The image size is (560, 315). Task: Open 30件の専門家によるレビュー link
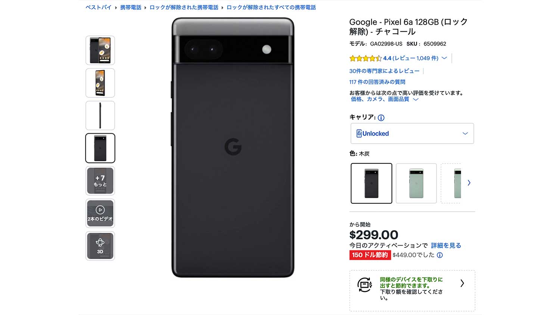(384, 71)
